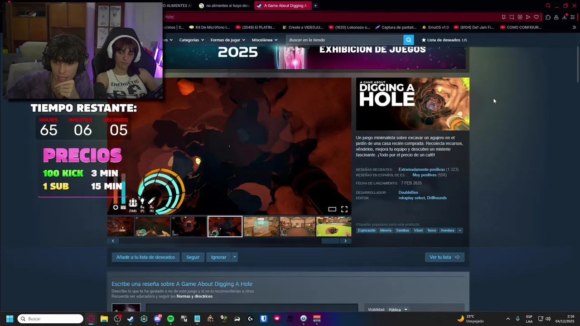Click the screenshot strip scrollbar handle
Screen dimensions: 580x326
[330, 241]
